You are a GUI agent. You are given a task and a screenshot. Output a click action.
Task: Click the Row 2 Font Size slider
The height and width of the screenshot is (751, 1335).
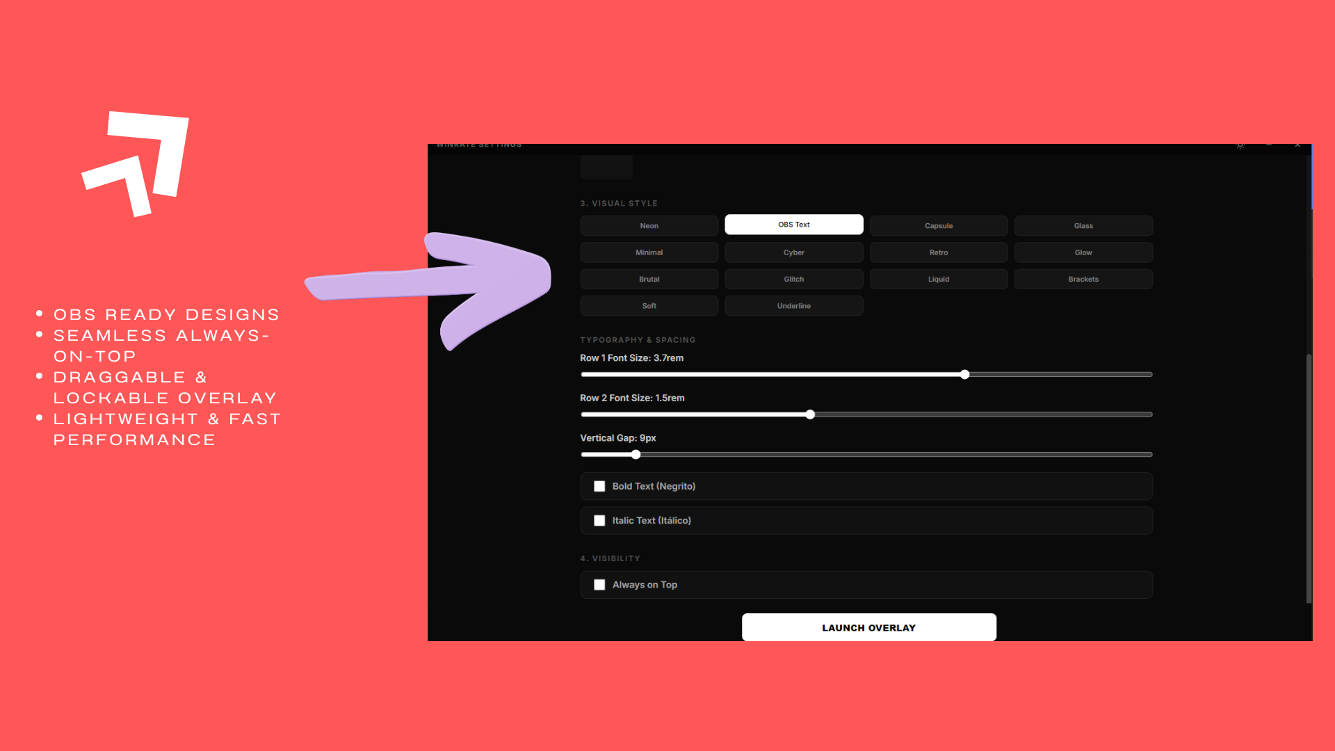866,414
